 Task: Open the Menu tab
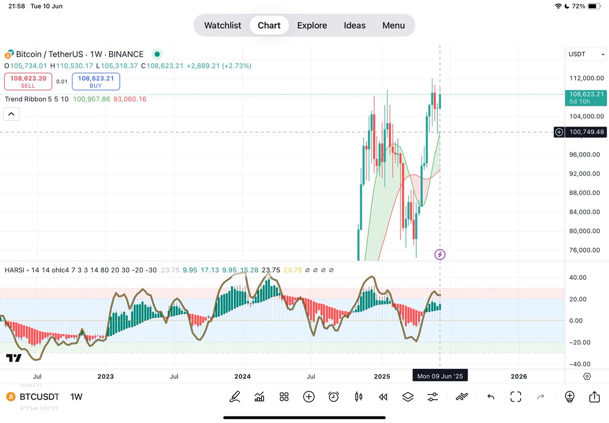pyautogui.click(x=393, y=25)
